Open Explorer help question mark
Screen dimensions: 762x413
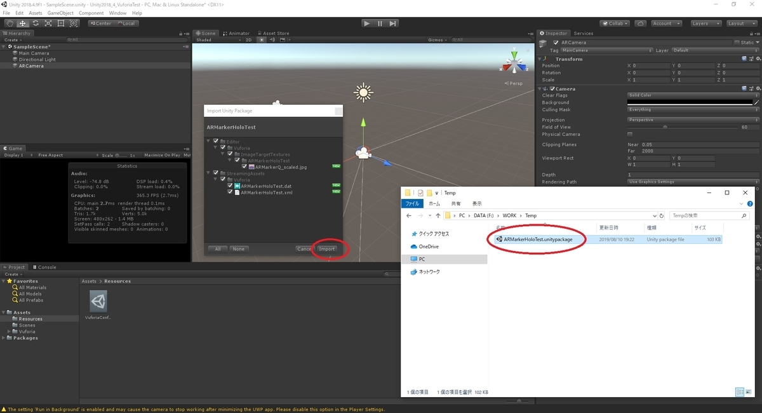pos(751,203)
